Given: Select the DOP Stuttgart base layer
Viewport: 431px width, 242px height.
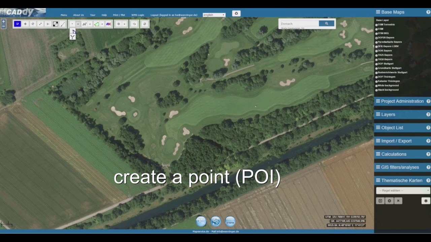Looking at the screenshot, I should (376, 64).
